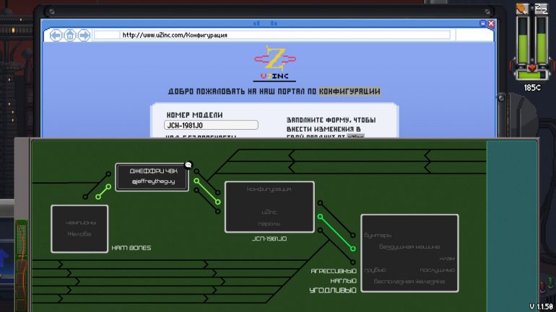This screenshot has height=312, width=556.
Task: Click the 185¢ money counter
Action: pyautogui.click(x=532, y=87)
